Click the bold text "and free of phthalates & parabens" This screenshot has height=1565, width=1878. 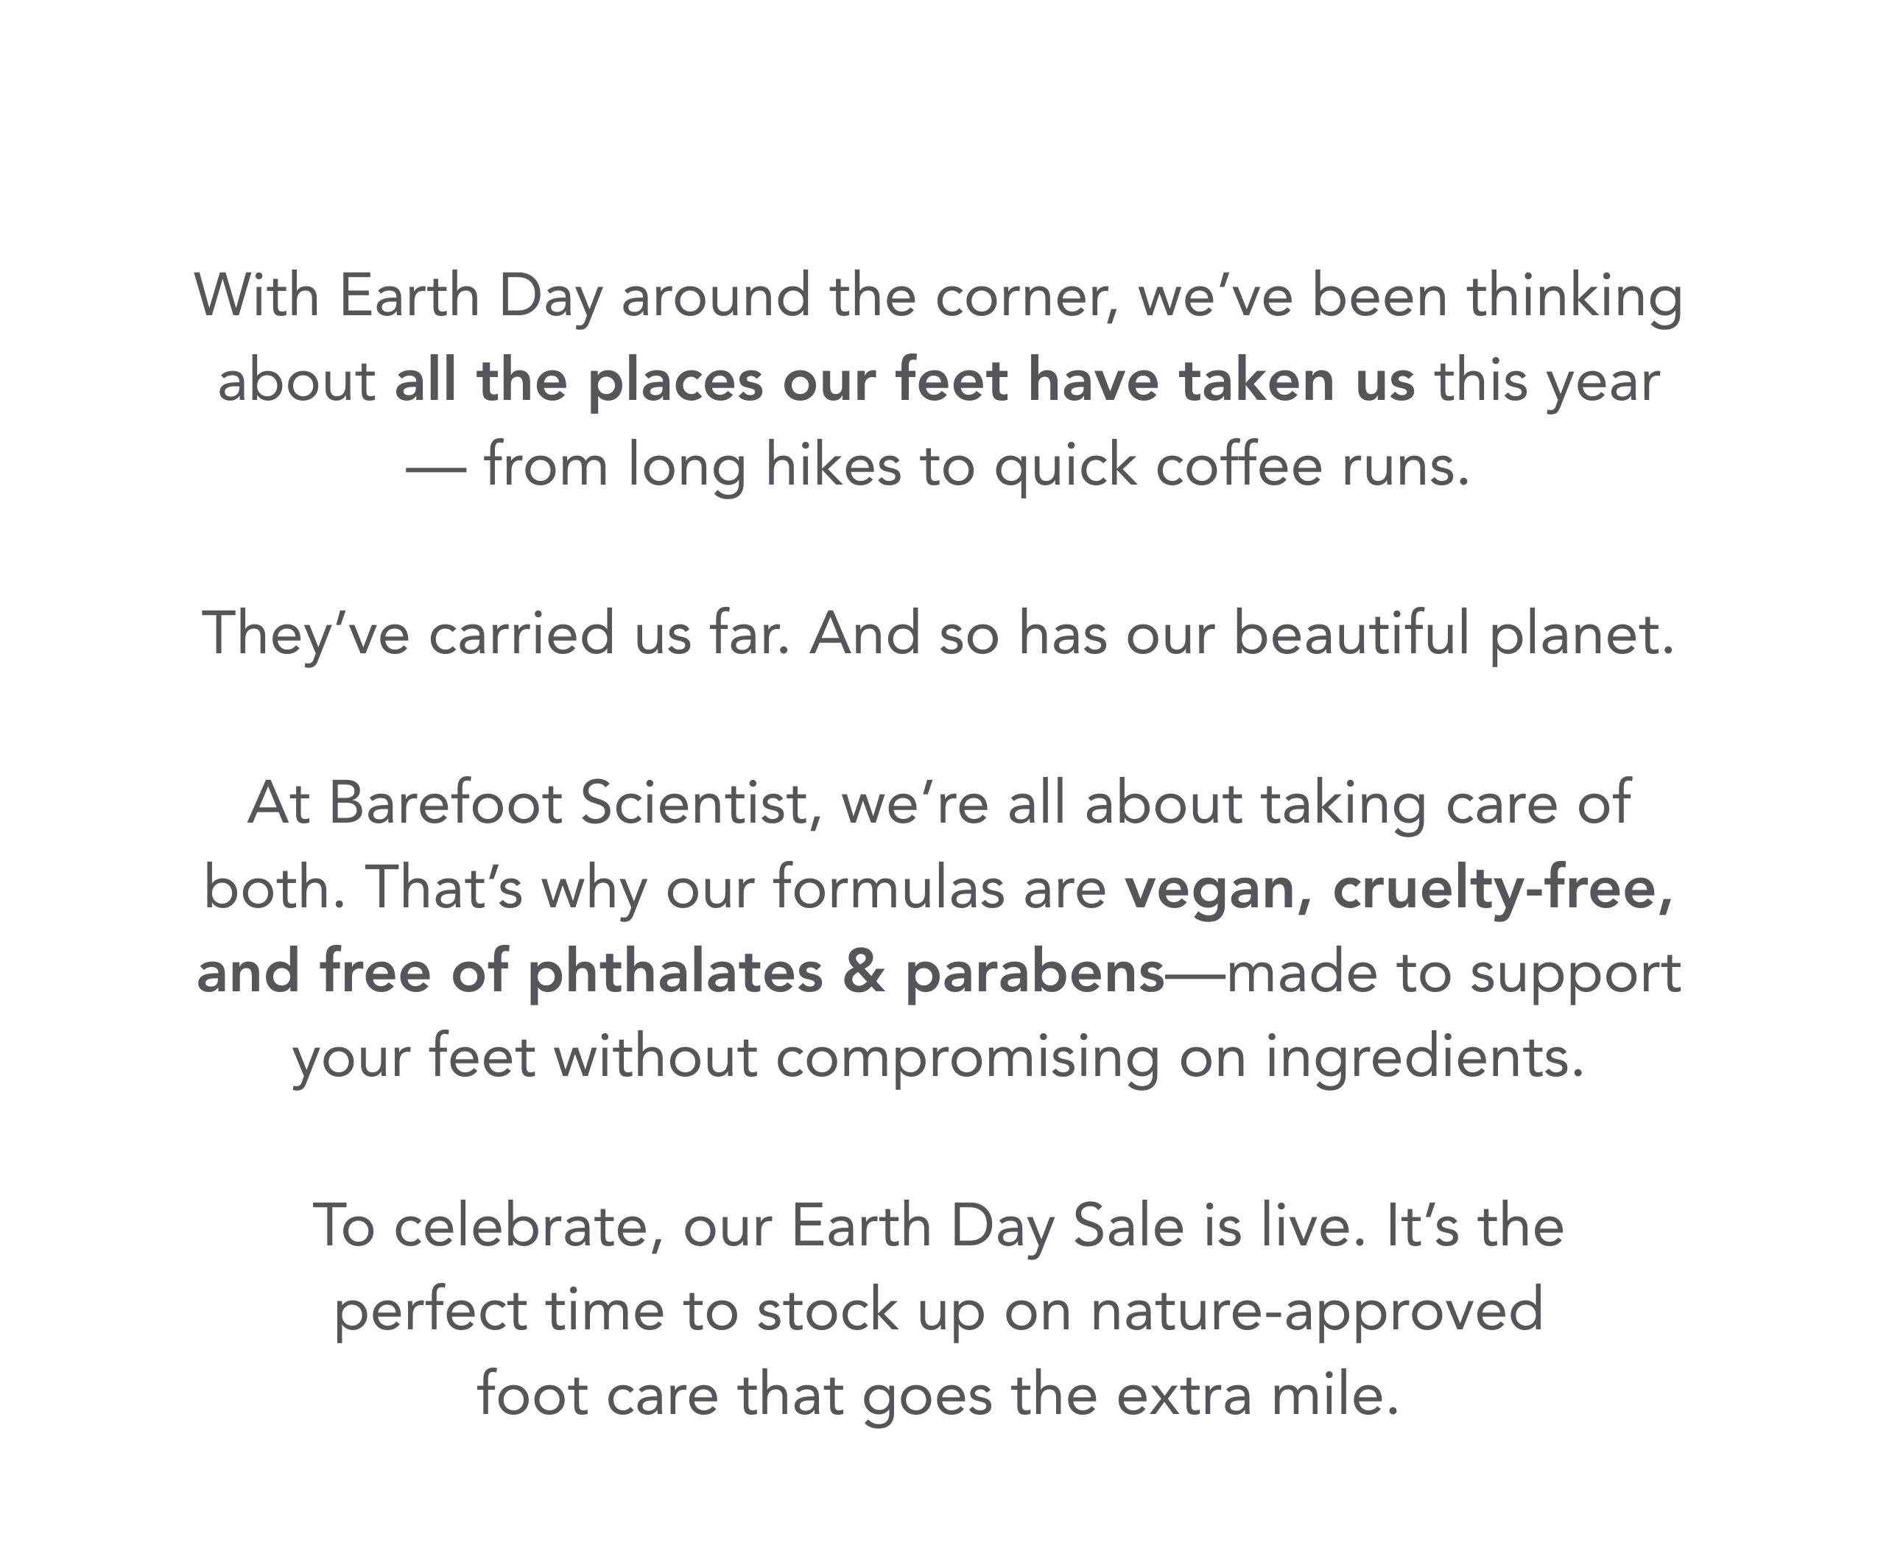point(680,973)
